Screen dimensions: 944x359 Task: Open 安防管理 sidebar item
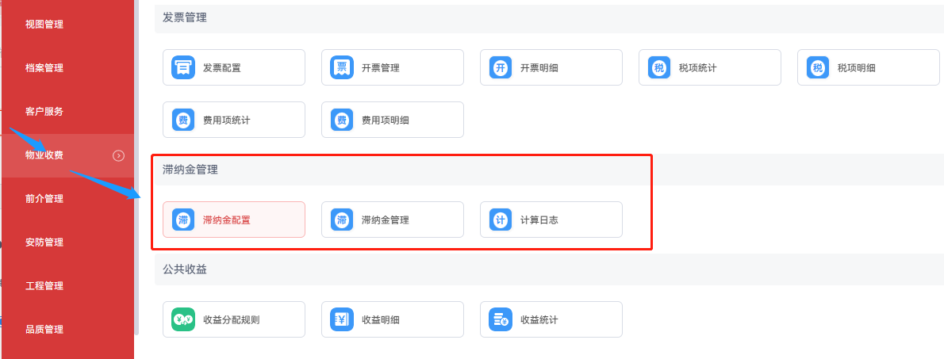pyautogui.click(x=44, y=243)
